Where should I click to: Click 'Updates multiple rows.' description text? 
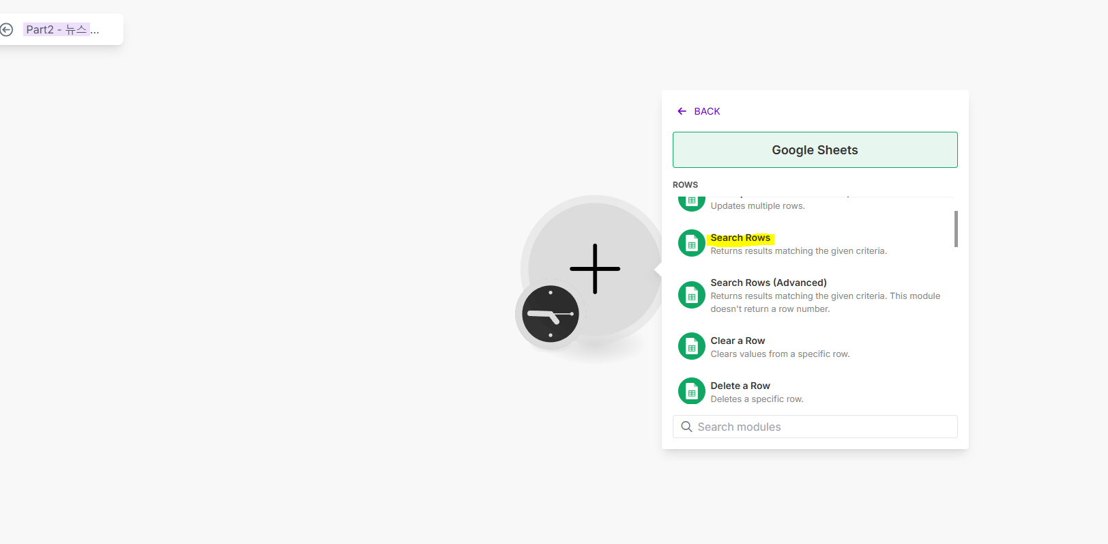pos(757,206)
